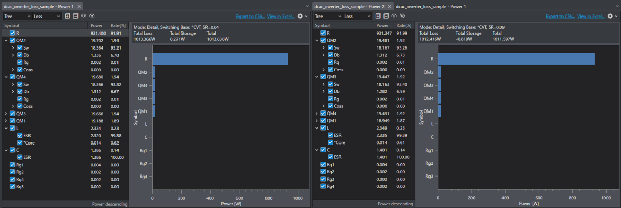Switch to the inactive Power 1 tab on the right
Viewport: 621px width, 208px height.
pyautogui.click(x=431, y=6)
